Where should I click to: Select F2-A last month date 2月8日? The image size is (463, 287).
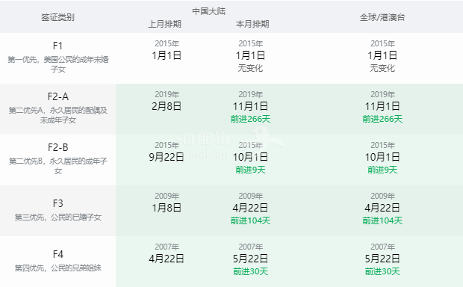click(x=167, y=106)
